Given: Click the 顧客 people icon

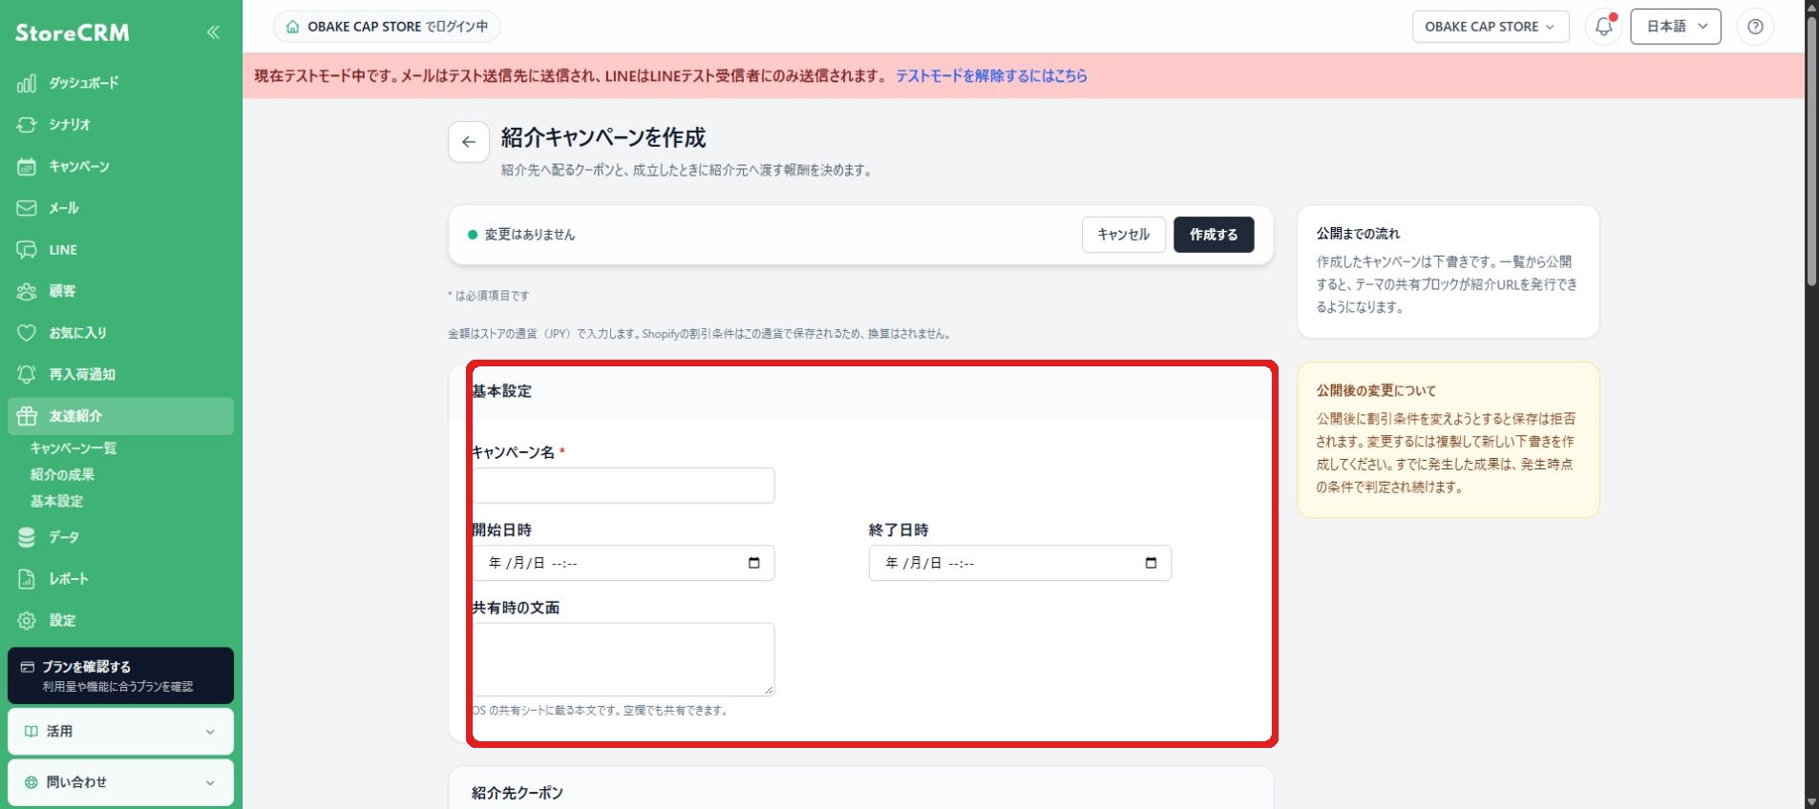Looking at the screenshot, I should (27, 291).
